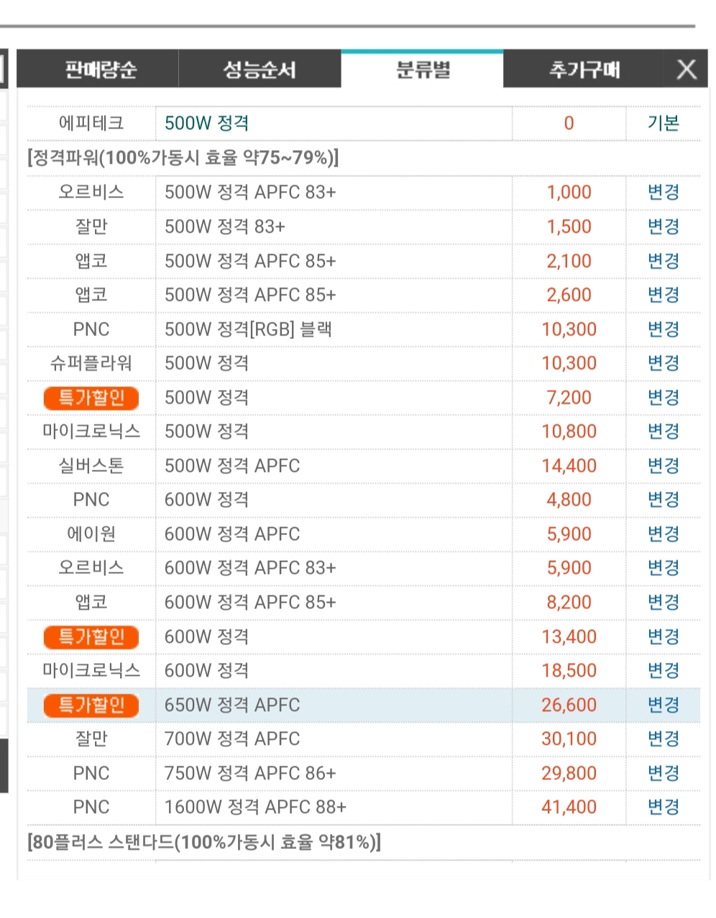Click the 슈퍼플라워 brand cell
716x918 pixels.
click(x=91, y=363)
